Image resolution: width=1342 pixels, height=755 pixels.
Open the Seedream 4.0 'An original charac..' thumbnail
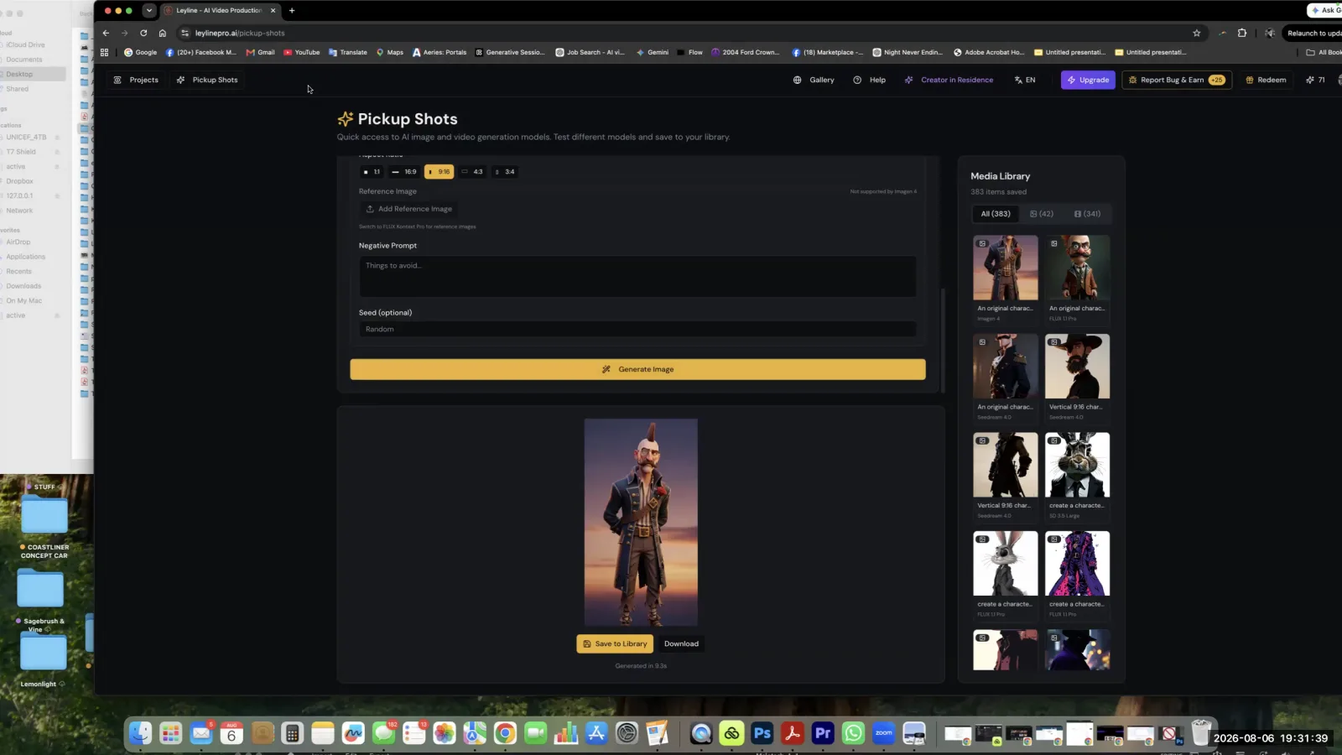coord(1005,367)
